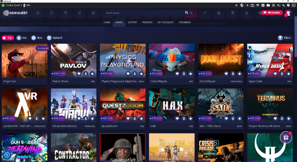Screen dimensions: 297x162
Task: Click download icon on Crisis VRigade
Action: (x=184, y=74)
